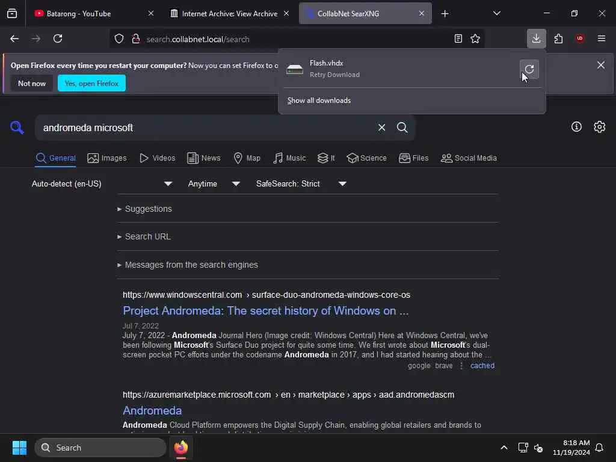Dismiss the Firefox startup notification bar

601,65
